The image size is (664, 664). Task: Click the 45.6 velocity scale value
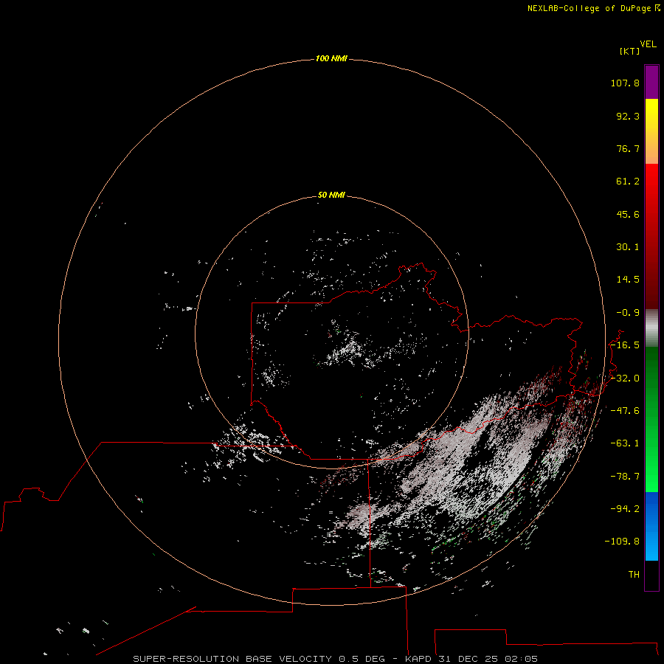pyautogui.click(x=628, y=214)
